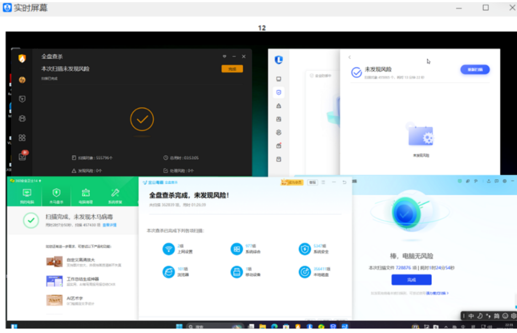This screenshot has width=517, height=333.
Task: Click the 中 language button on IME toolbar
Action: [471, 316]
